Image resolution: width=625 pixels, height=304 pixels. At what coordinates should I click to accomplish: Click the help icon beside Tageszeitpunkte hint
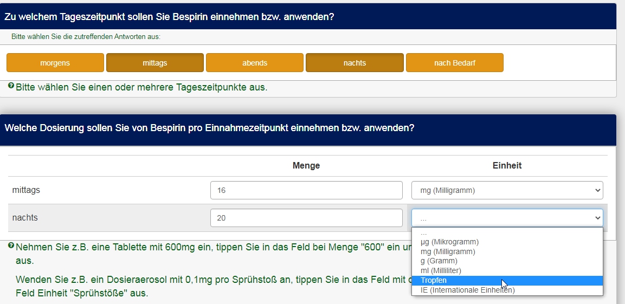[11, 86]
